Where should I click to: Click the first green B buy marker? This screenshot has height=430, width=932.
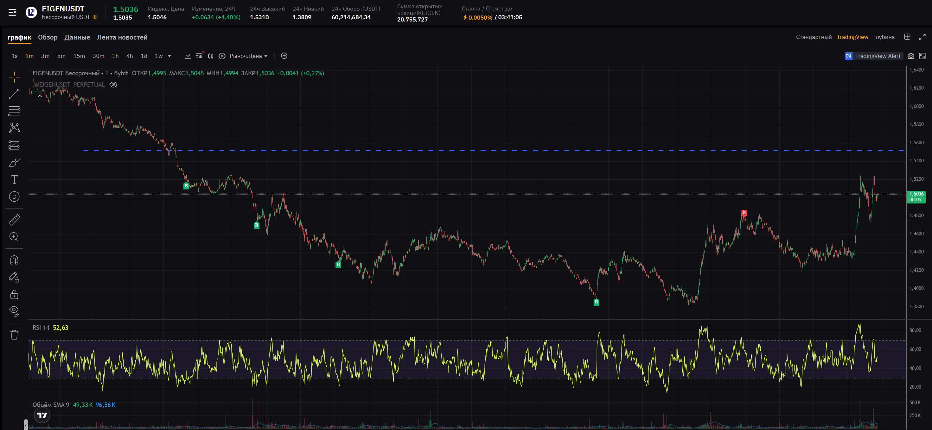click(x=186, y=186)
